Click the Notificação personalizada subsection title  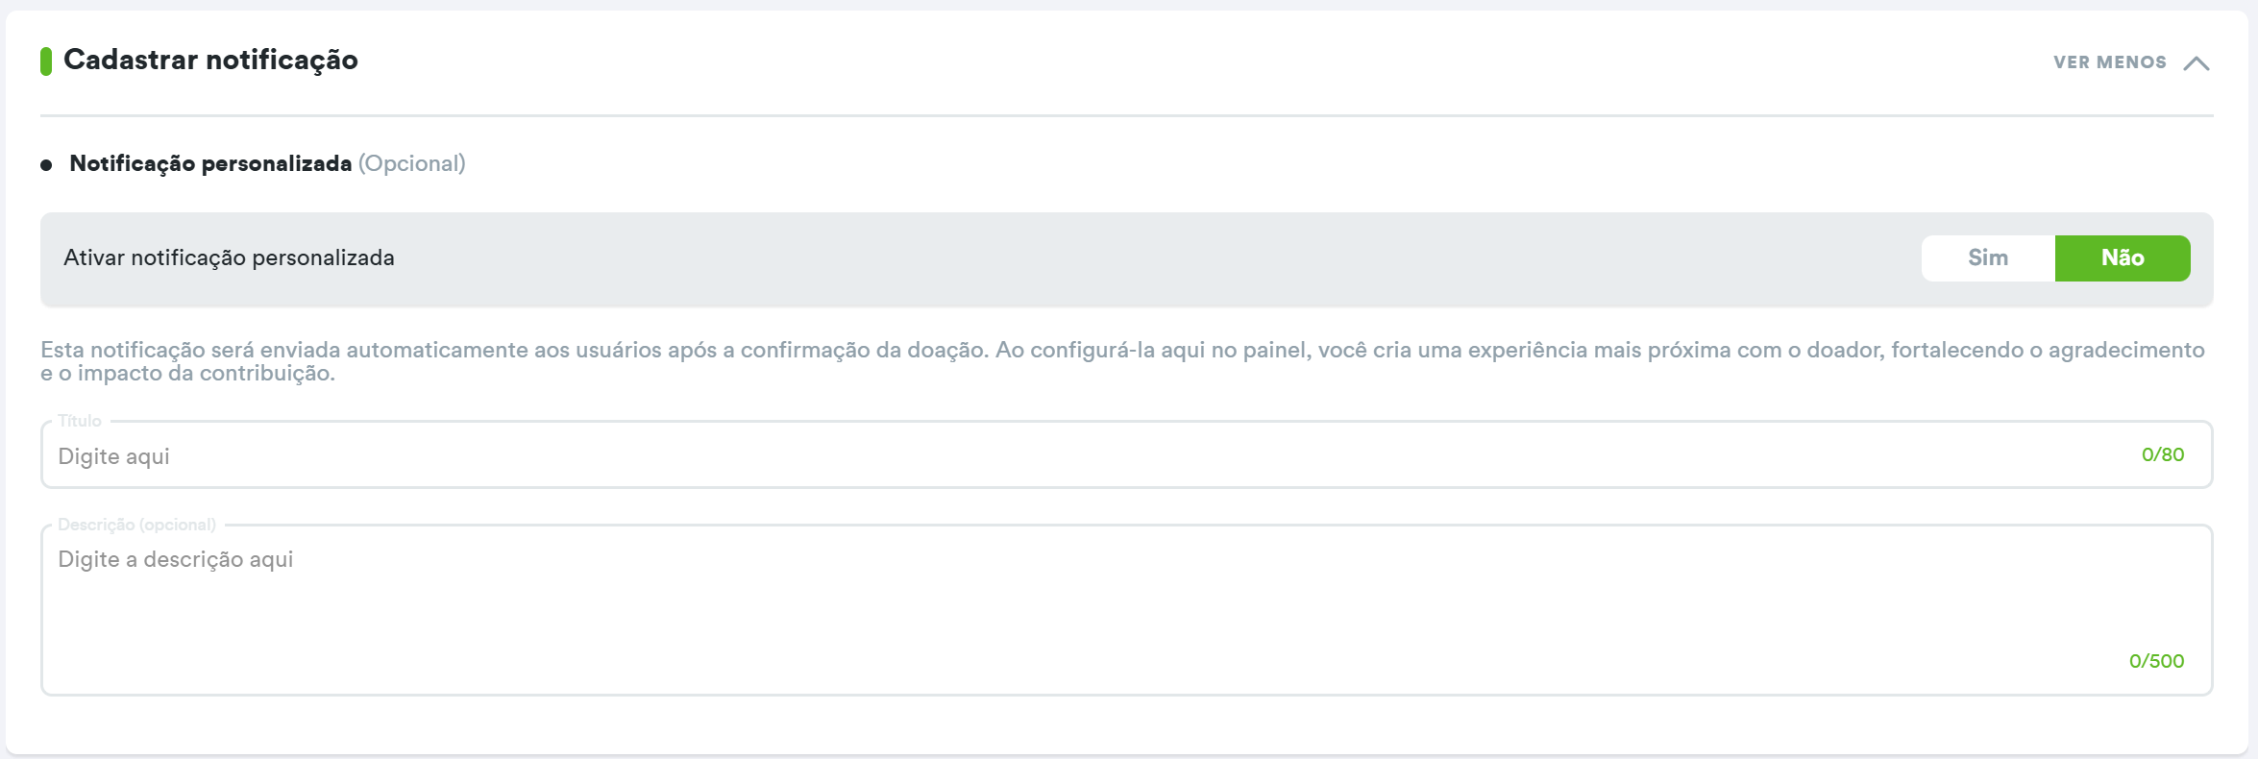[210, 164]
